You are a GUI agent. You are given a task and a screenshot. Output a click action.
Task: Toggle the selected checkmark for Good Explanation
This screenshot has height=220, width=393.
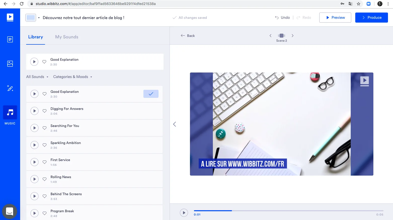151,94
